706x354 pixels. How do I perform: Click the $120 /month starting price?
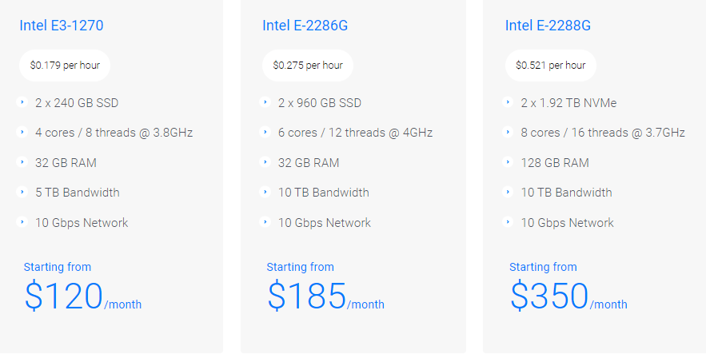(82, 296)
